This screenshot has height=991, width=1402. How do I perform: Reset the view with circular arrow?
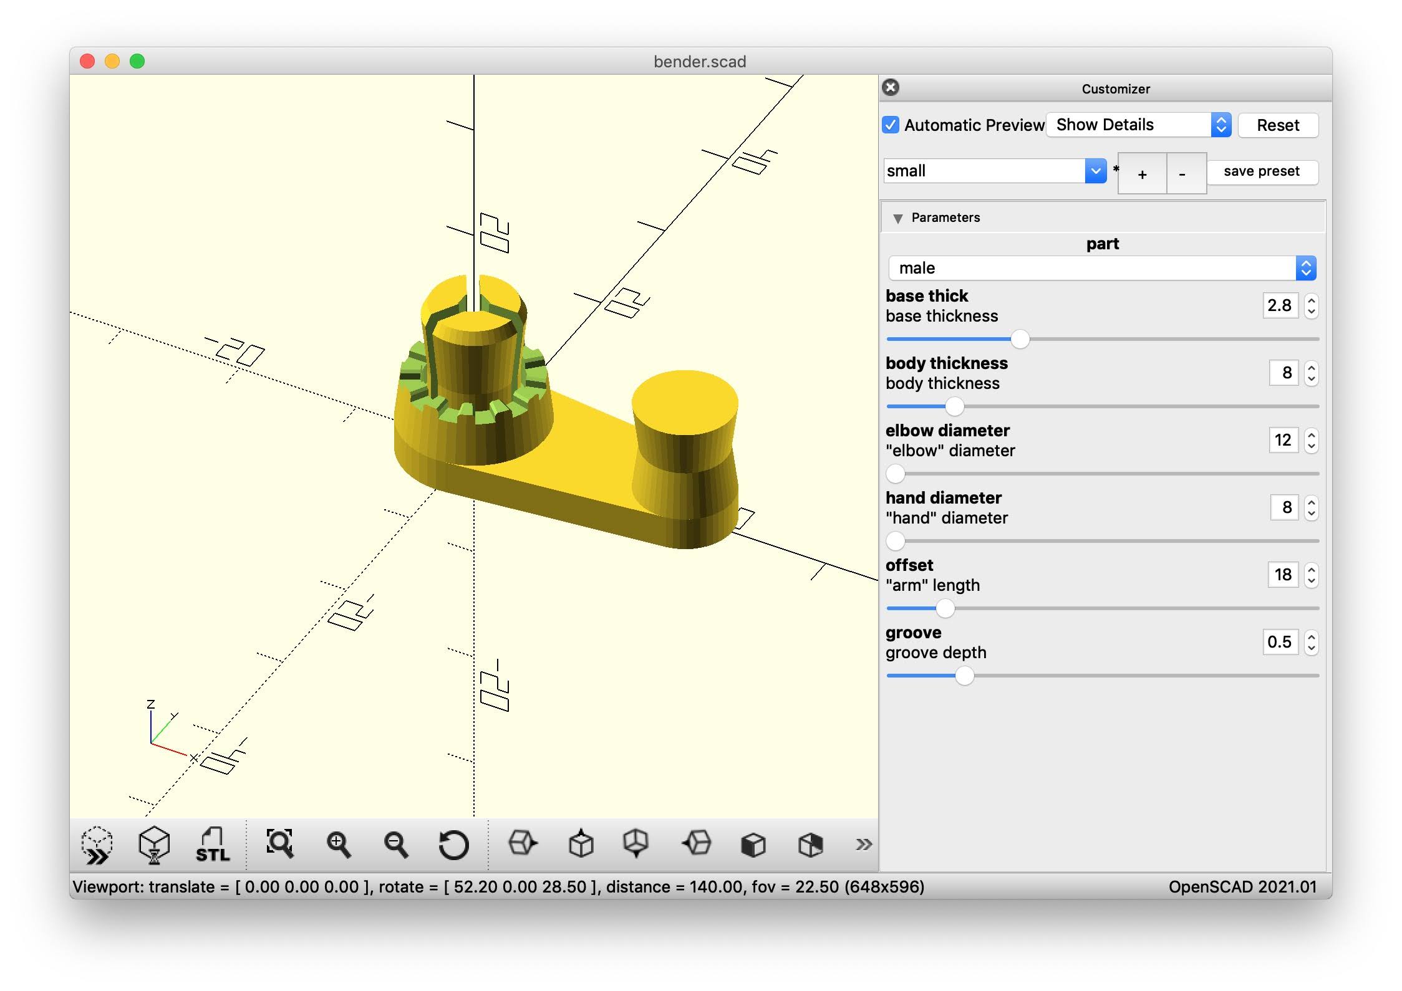coord(453,845)
